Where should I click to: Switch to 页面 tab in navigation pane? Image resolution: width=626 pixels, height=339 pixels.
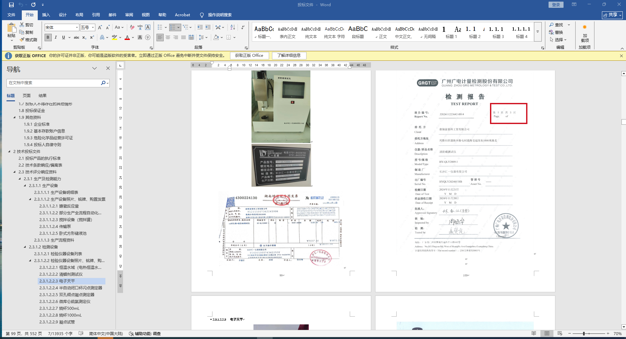[x=27, y=96]
